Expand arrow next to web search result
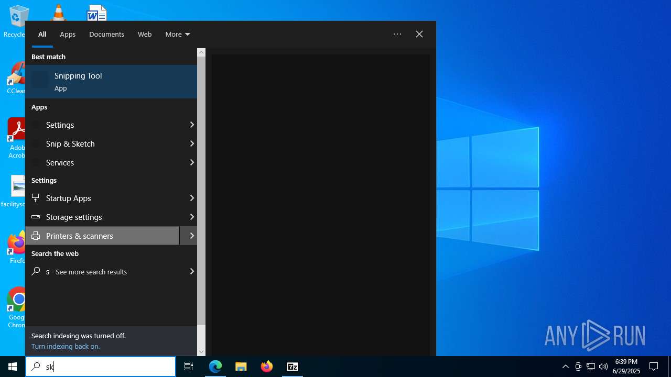The image size is (671, 377). point(192,271)
